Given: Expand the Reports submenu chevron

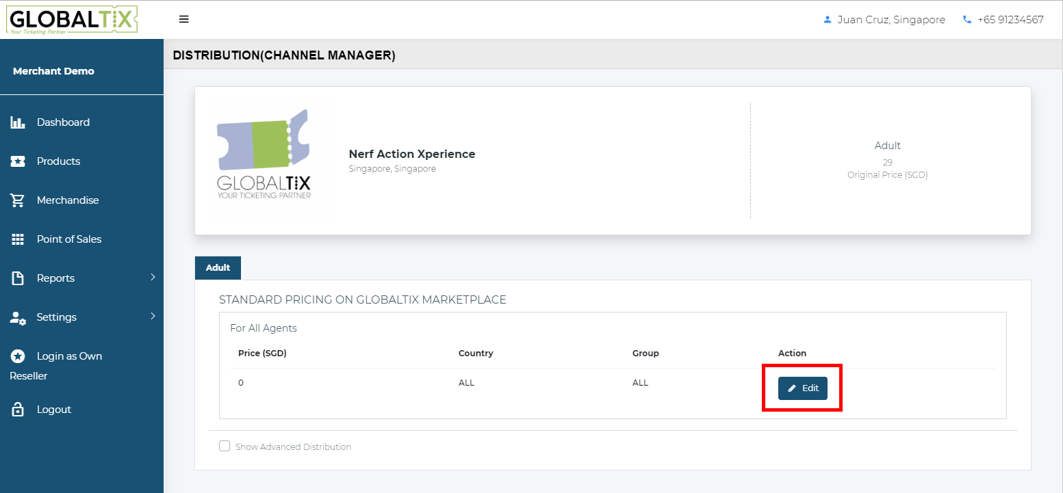Looking at the screenshot, I should click(x=153, y=277).
